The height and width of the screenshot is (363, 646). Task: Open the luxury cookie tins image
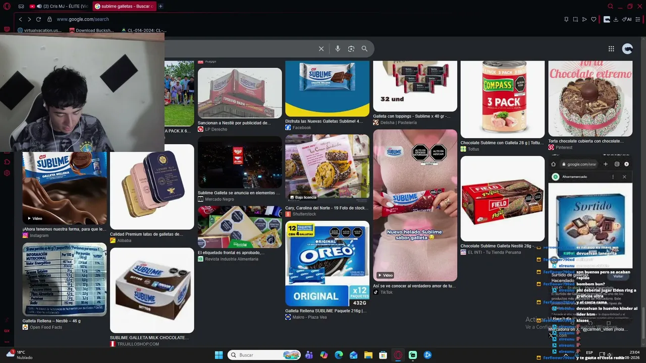[x=152, y=187]
